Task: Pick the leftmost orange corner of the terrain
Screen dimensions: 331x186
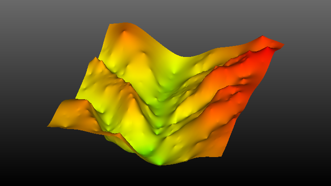Action: click(49, 125)
